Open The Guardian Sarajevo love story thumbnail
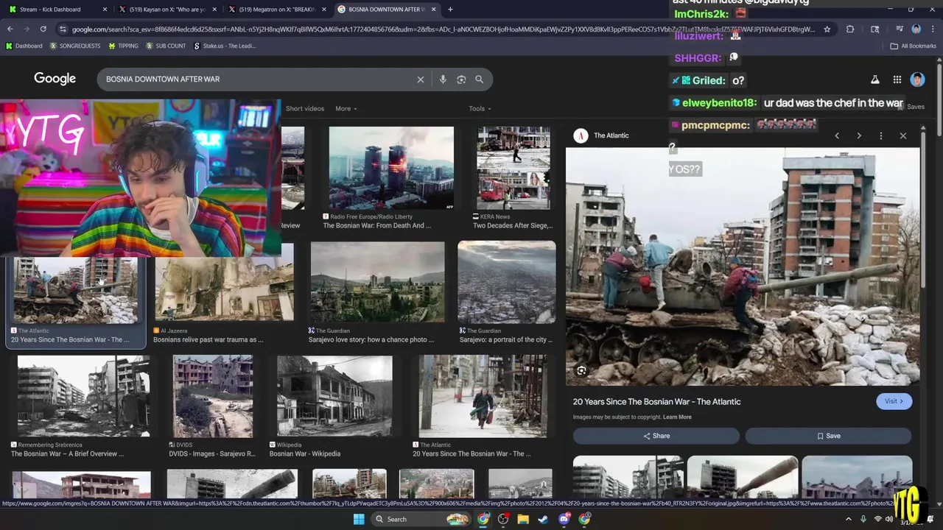943x530 pixels. click(x=377, y=282)
